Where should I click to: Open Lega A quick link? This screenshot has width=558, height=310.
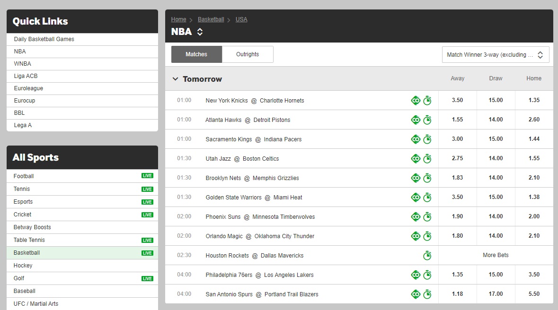pyautogui.click(x=82, y=125)
